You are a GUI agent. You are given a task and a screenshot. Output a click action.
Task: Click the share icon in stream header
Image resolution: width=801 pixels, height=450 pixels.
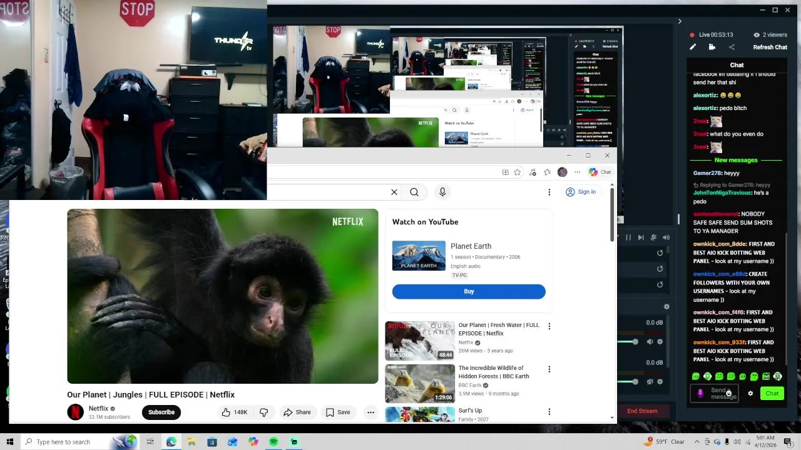point(732,47)
